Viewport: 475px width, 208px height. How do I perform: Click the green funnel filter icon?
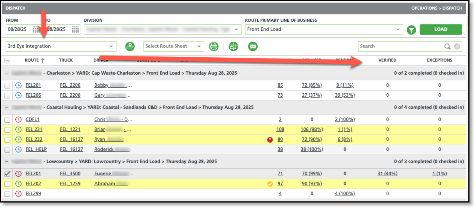click(x=411, y=30)
